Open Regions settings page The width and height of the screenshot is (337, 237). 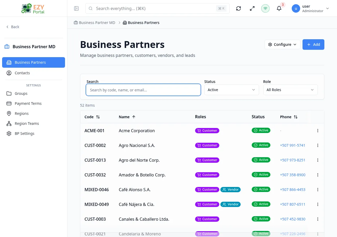[x=33, y=113]
